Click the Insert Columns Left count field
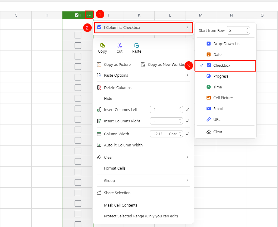Image resolution: width=278 pixels, height=227 pixels. coord(166,110)
